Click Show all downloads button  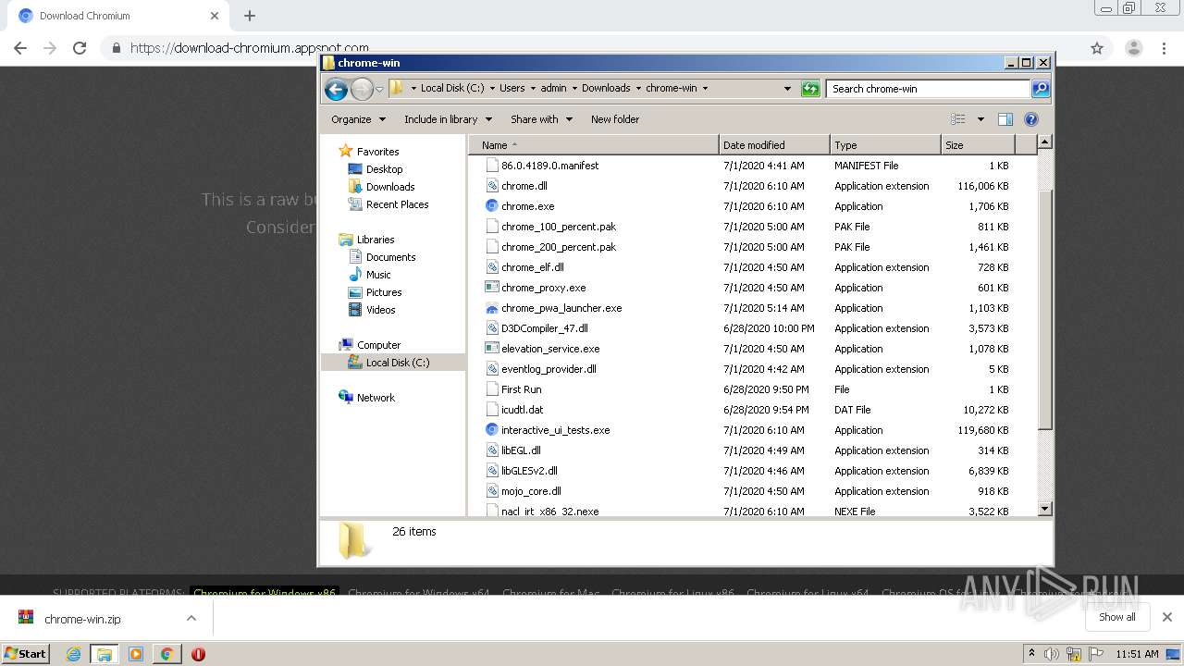point(1116,617)
